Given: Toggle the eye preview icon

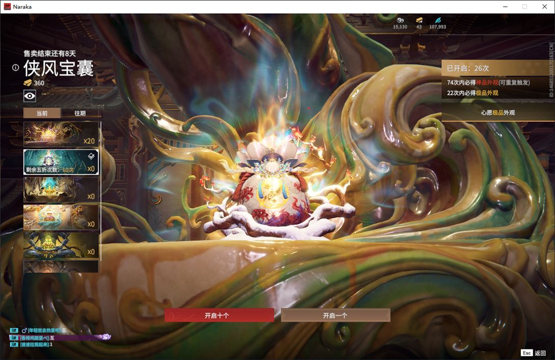Looking at the screenshot, I should pos(30,96).
